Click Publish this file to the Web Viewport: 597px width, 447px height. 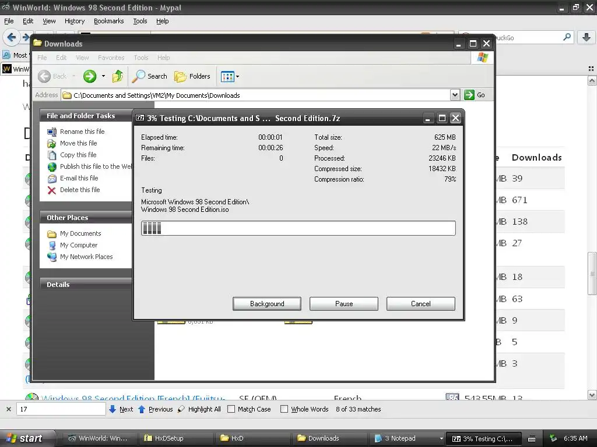click(96, 166)
